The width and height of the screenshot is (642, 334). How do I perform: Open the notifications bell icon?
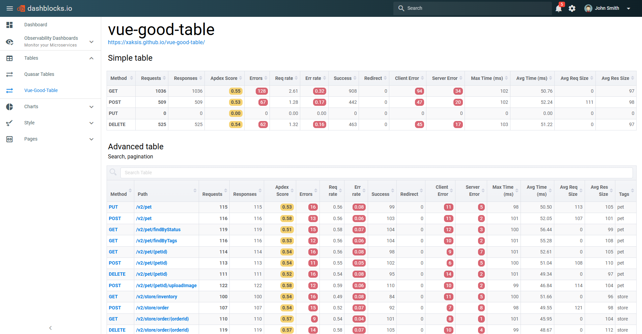[559, 8]
